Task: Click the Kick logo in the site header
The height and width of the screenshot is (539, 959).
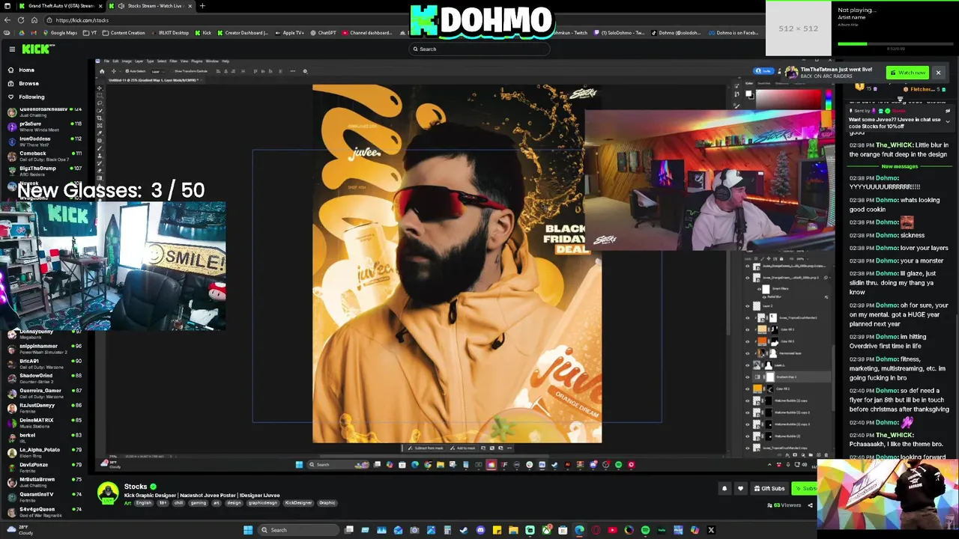Action: pyautogui.click(x=37, y=49)
